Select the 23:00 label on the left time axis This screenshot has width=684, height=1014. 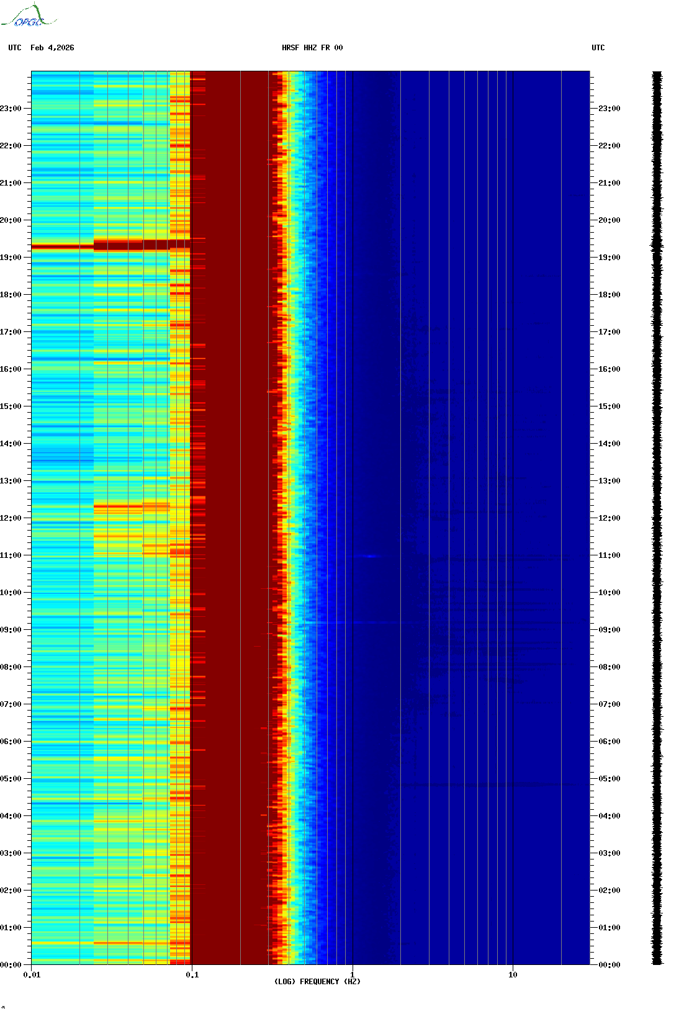pos(11,109)
